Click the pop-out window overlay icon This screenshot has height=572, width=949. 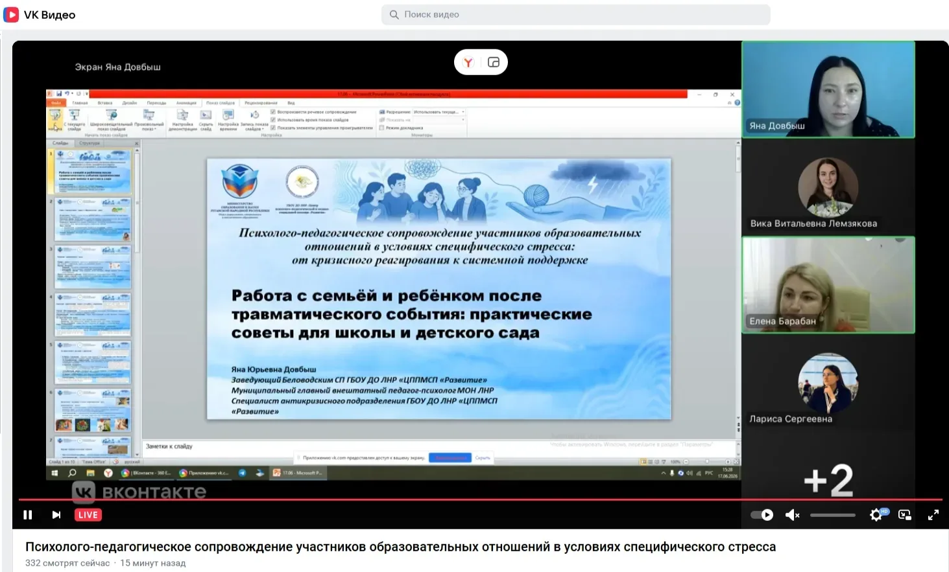tap(494, 62)
